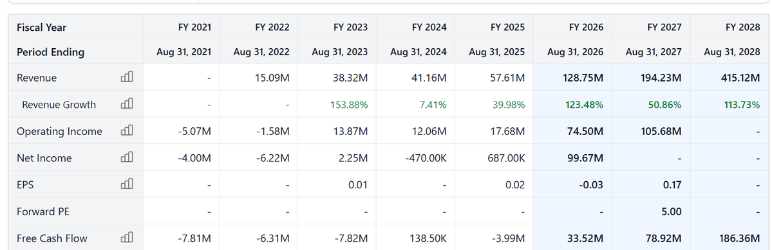
Task: Click the Revenue row label
Action: click(x=37, y=78)
